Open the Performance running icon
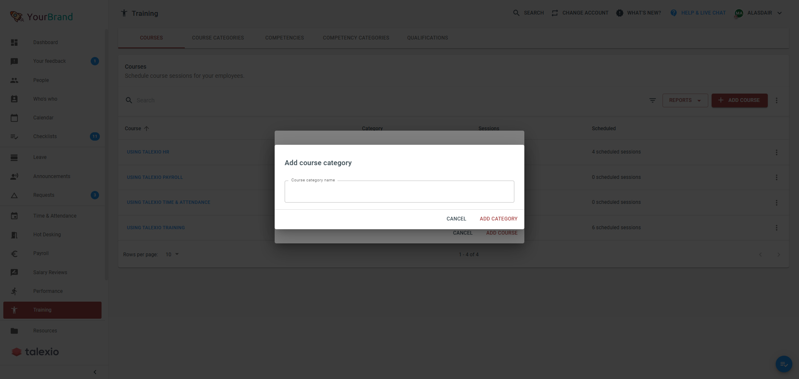 14,291
